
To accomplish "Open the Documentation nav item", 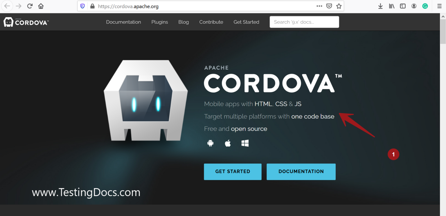I will [x=123, y=22].
